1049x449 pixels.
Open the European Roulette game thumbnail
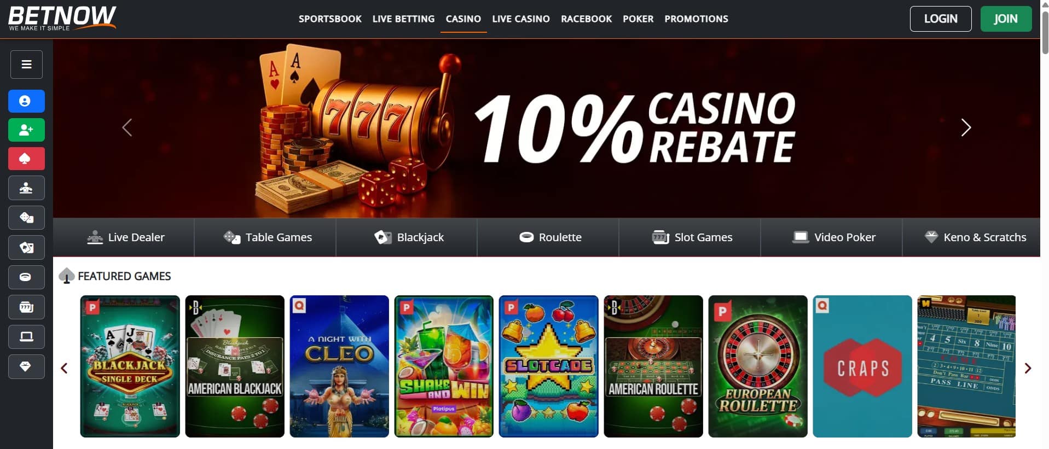coord(758,366)
